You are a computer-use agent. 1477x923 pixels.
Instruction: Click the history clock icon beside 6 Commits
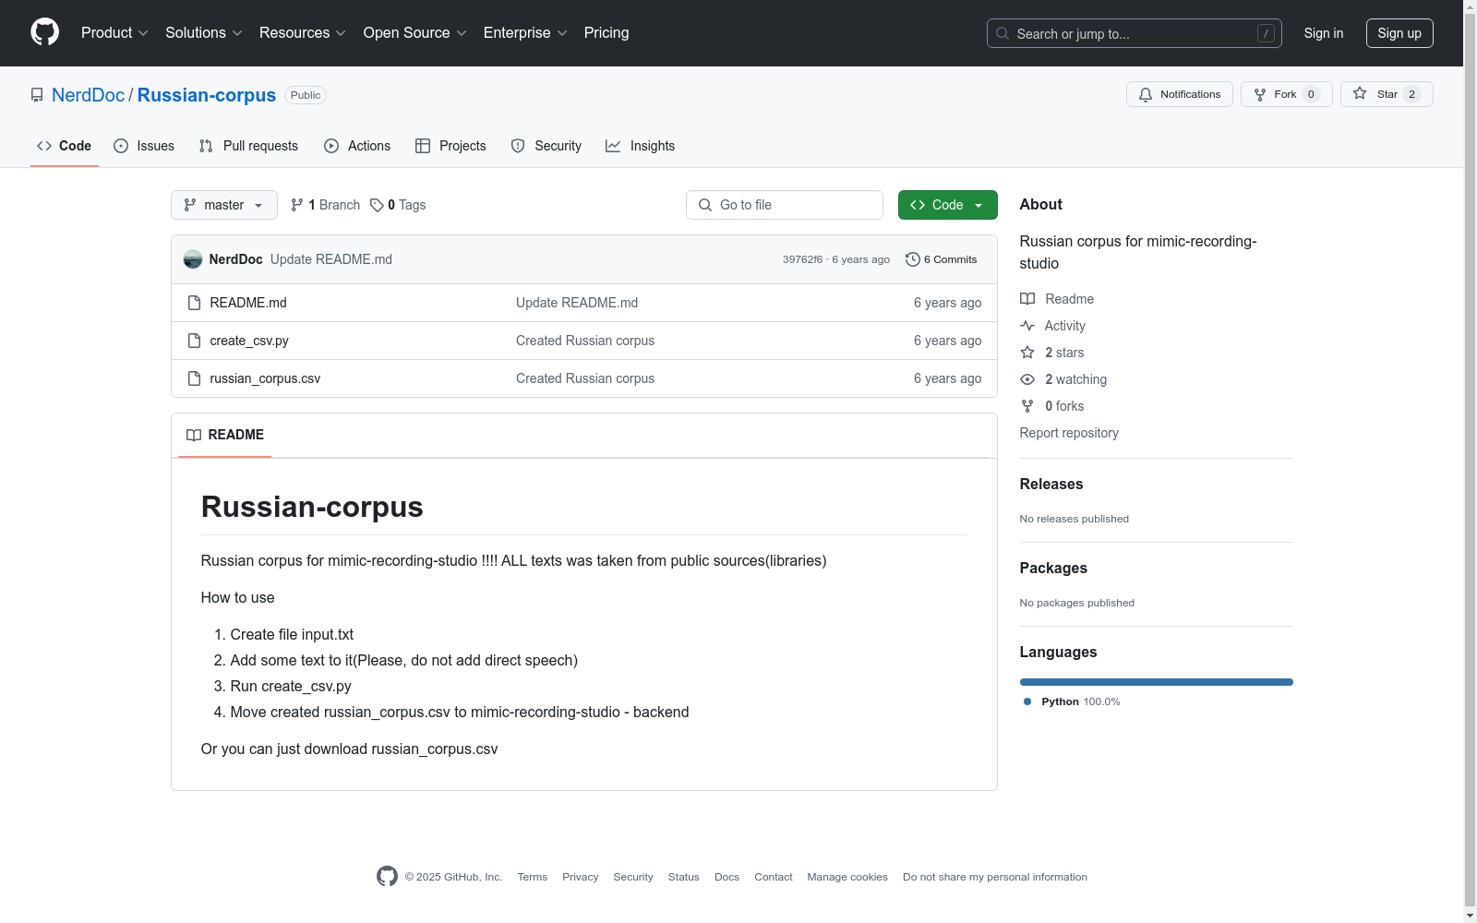pos(913,259)
